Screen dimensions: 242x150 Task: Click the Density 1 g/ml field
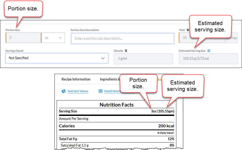pyautogui.click(x=143, y=59)
